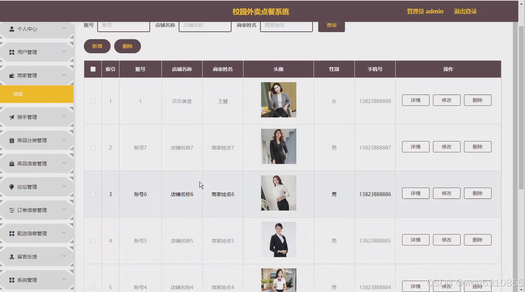Click phone number 13823888888

(x=375, y=101)
